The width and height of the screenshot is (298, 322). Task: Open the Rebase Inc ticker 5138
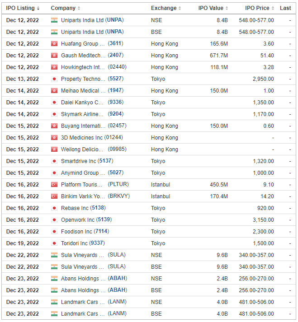point(98,208)
